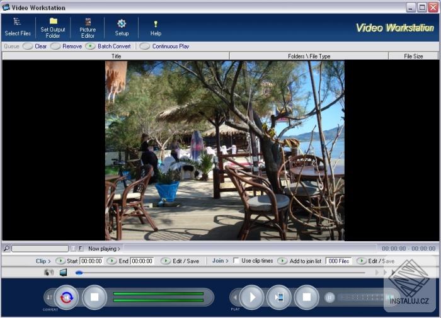
Task: Click the clip End time field
Action: 142,261
